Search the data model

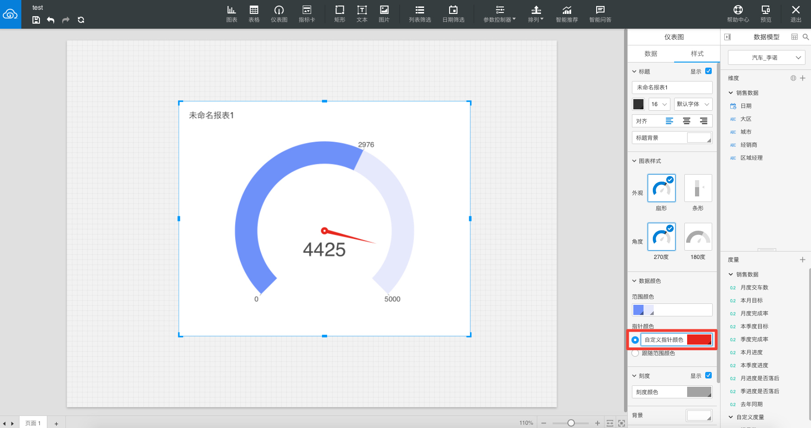[x=806, y=37]
